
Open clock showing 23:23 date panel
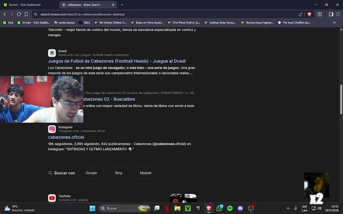click(332, 208)
